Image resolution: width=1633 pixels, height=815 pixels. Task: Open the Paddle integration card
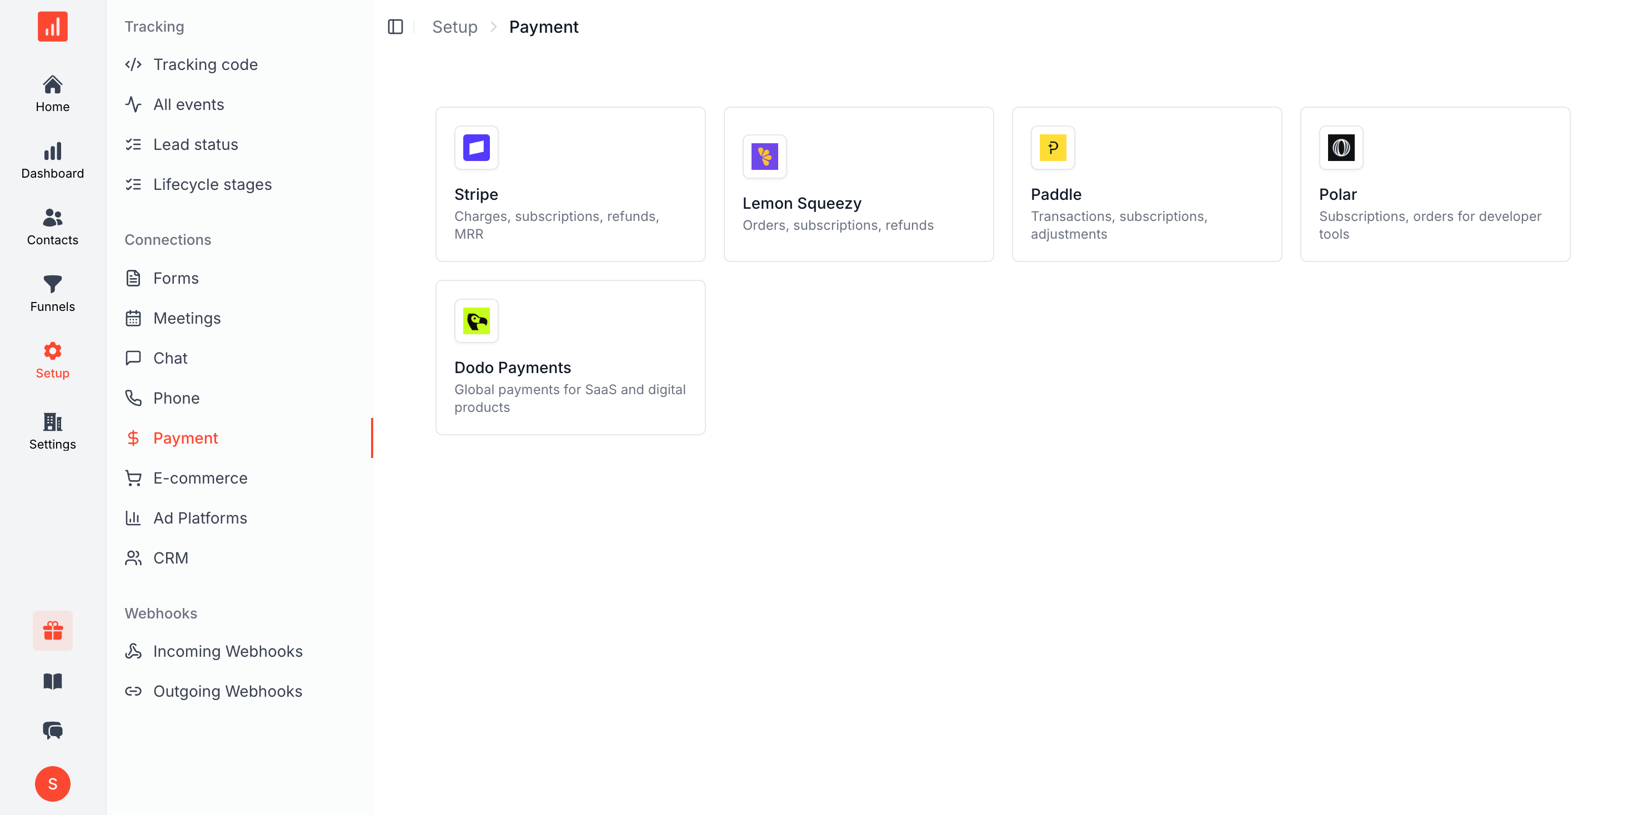tap(1147, 184)
